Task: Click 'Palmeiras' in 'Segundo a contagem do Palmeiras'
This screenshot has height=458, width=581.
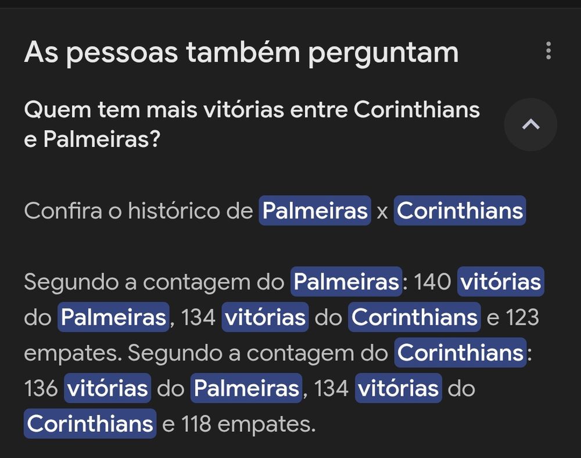Action: pos(346,282)
